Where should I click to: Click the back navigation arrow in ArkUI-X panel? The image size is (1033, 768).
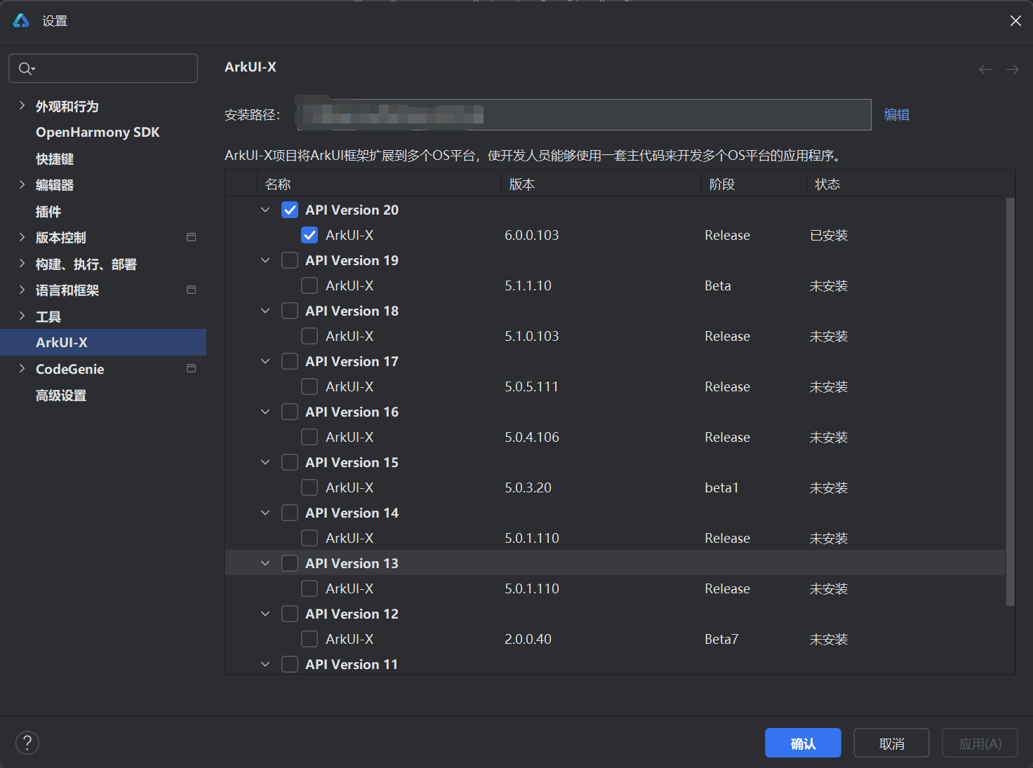[985, 69]
